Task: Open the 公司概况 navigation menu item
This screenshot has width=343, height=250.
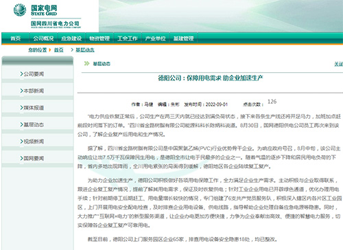Action: [43, 38]
